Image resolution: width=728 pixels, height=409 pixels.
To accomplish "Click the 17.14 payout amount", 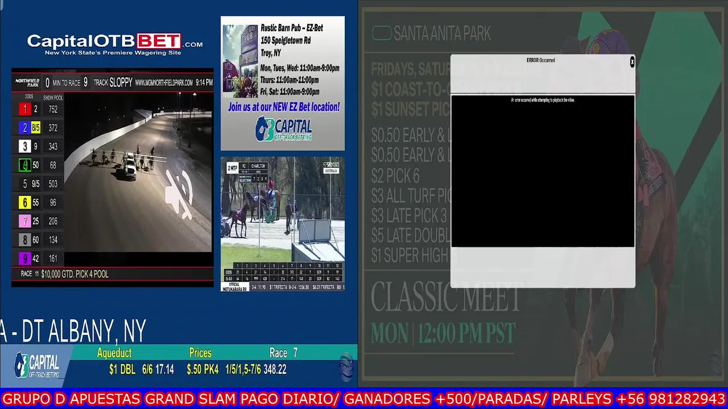I will pos(164,369).
